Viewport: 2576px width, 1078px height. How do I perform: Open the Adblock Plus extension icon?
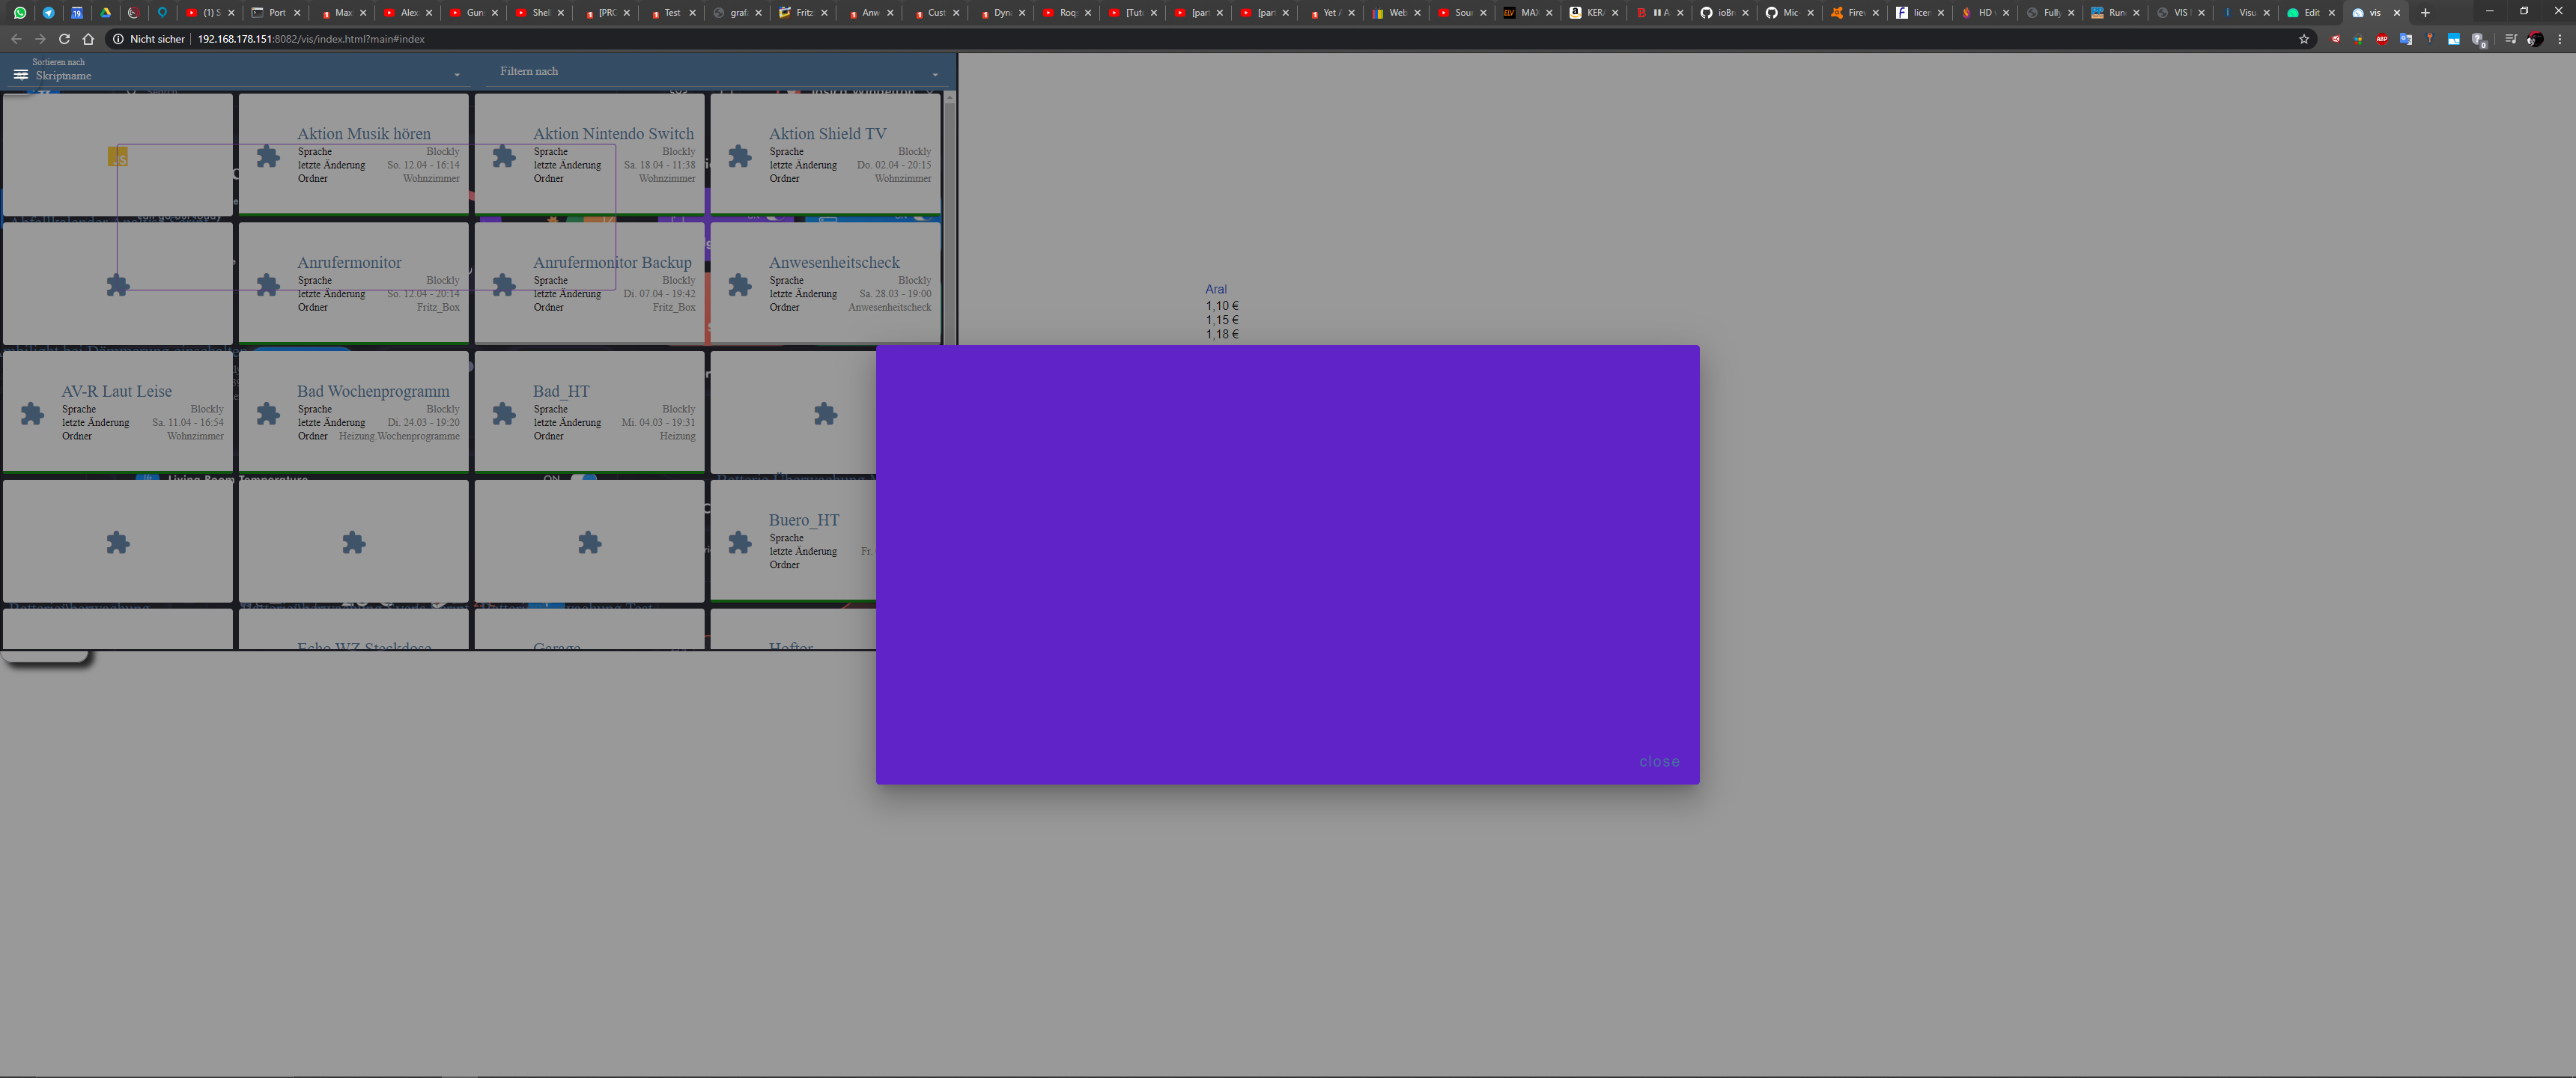click(2381, 39)
